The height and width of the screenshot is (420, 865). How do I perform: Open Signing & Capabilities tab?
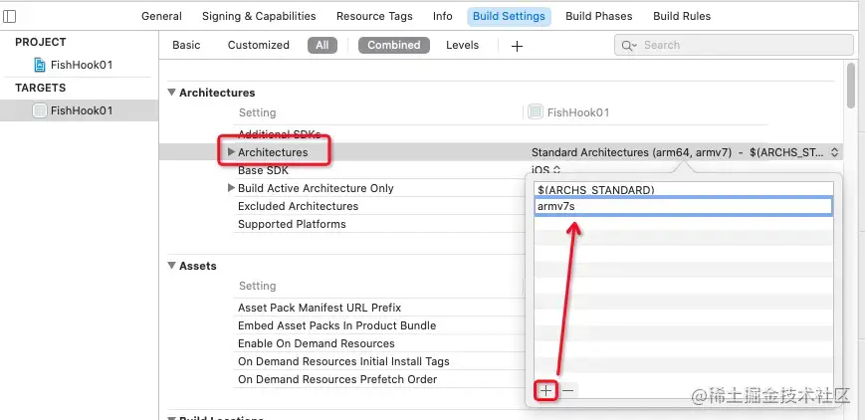(259, 16)
